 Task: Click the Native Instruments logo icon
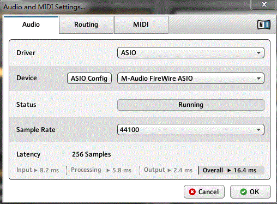click(264, 25)
